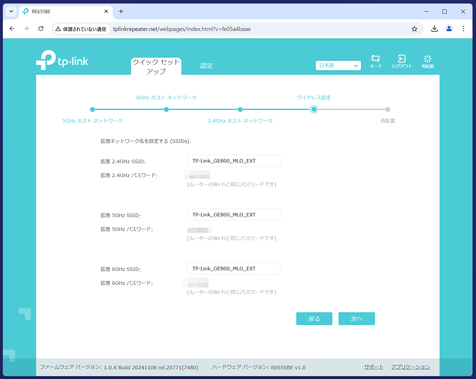
Task: Open the 日本語 language dropdown
Action: (338, 65)
